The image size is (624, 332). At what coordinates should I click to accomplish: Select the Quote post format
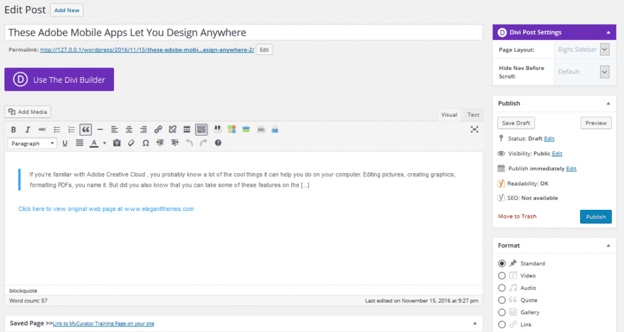tap(502, 300)
